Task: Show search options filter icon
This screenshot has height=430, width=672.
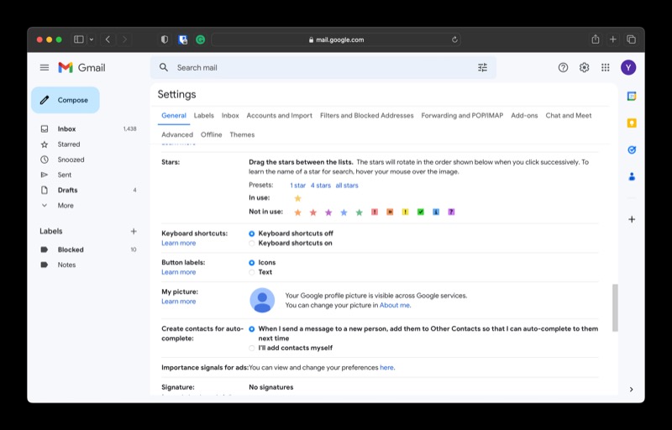Action: coord(482,68)
